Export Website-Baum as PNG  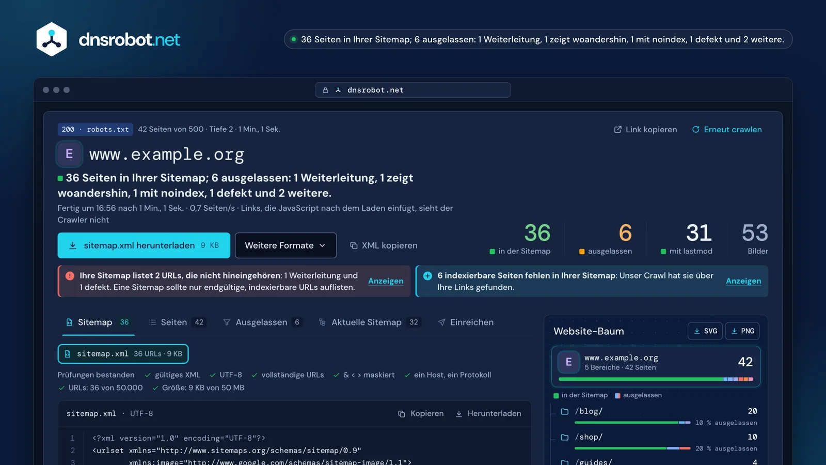(x=742, y=331)
